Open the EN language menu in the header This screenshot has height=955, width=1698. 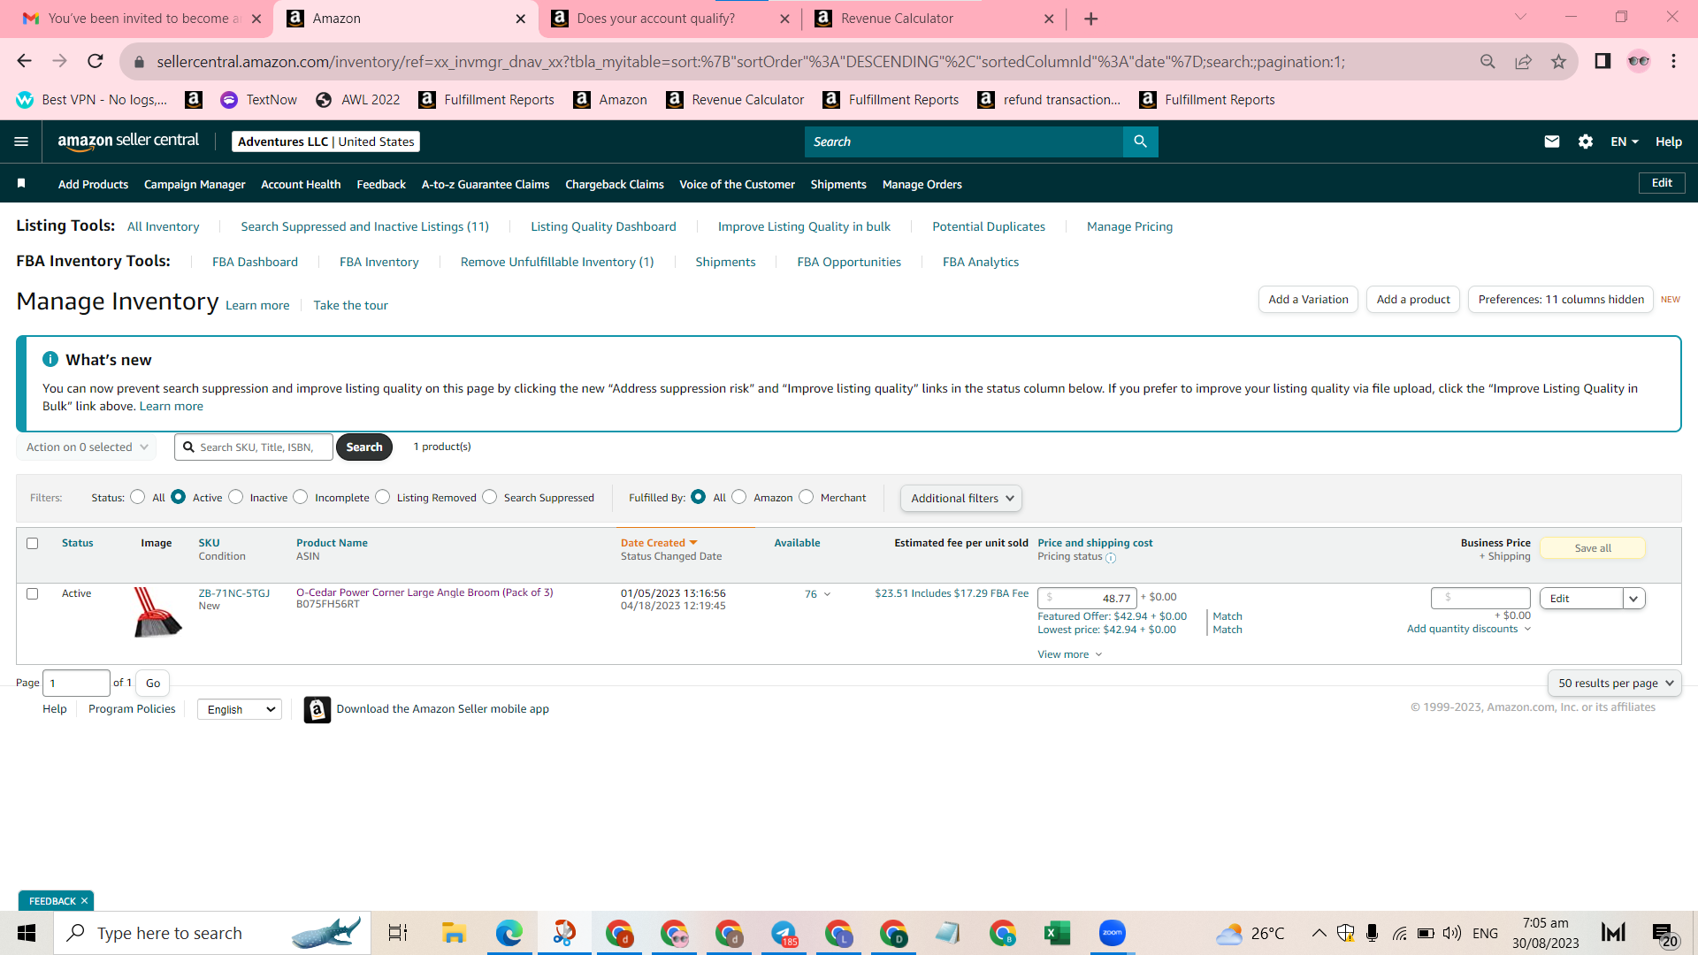1625,141
